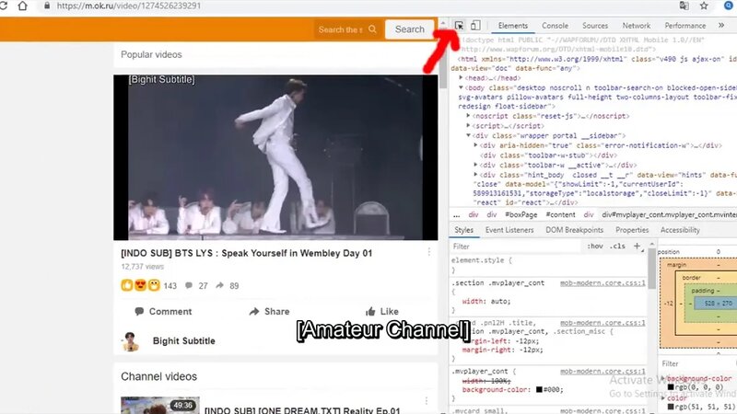The image size is (737, 414).
Task: Add new style rule plus icon
Action: [637, 246]
